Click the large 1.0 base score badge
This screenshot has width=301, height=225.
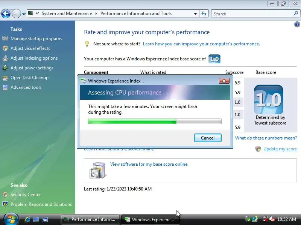[268, 99]
